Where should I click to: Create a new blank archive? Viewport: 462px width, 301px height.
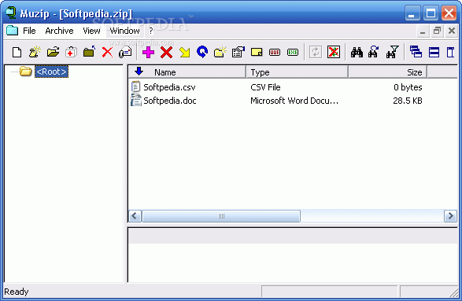(x=17, y=53)
